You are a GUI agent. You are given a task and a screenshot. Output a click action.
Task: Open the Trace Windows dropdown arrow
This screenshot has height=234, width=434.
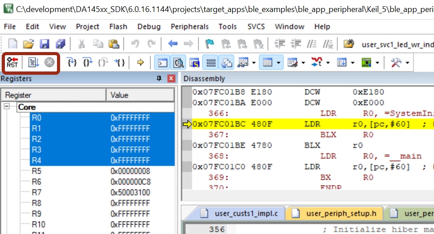pos(353,63)
